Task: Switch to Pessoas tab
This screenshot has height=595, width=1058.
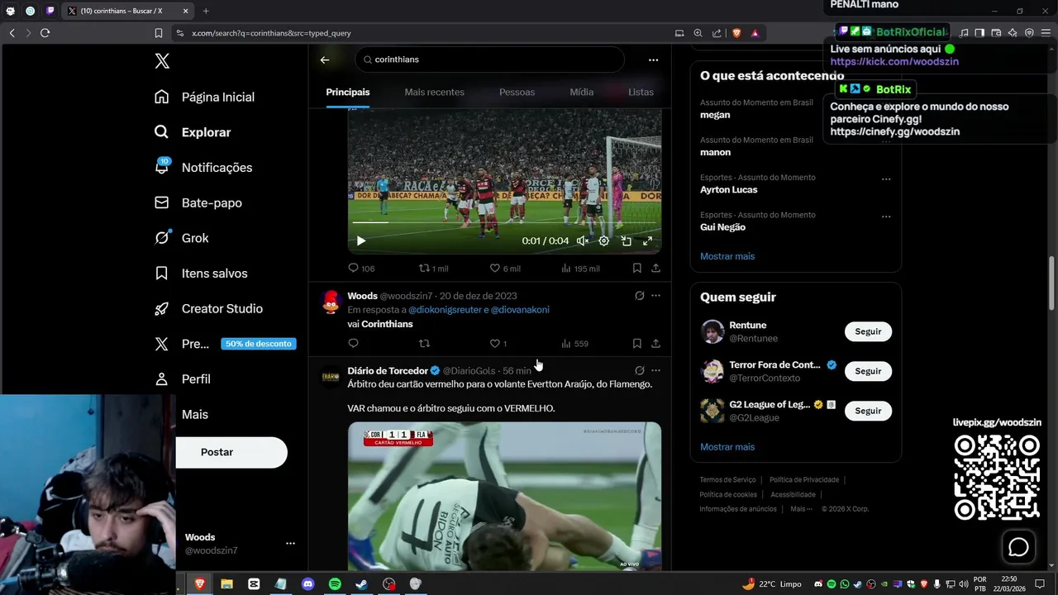Action: pyautogui.click(x=517, y=92)
